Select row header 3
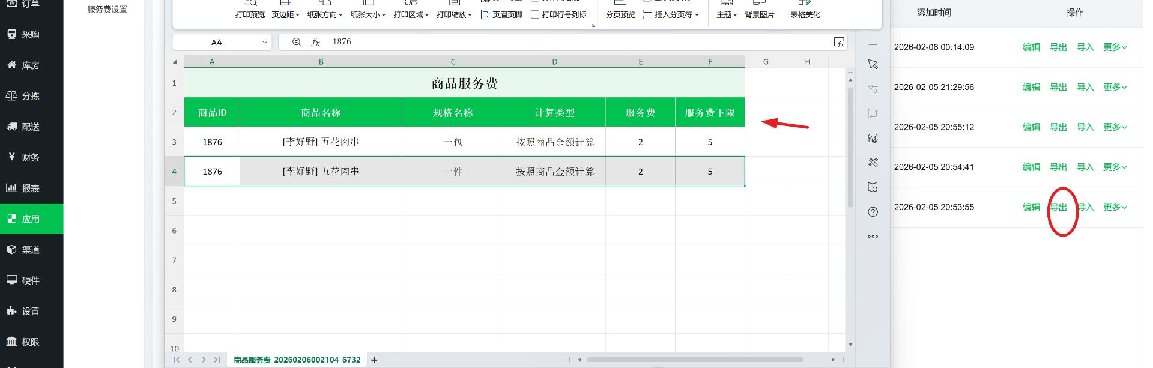 [174, 142]
